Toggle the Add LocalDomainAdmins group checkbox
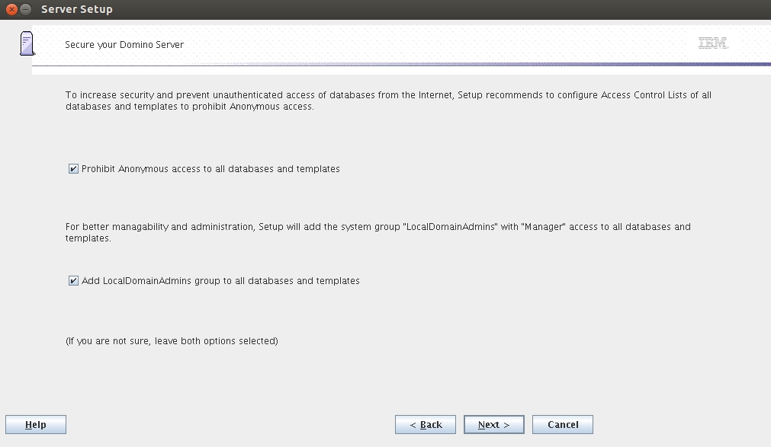 click(x=73, y=281)
